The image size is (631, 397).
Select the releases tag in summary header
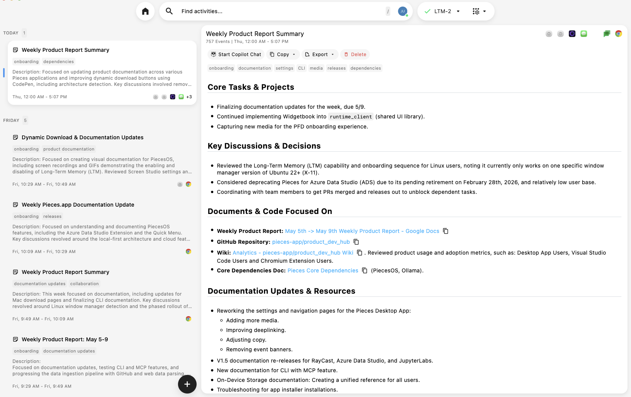337,68
